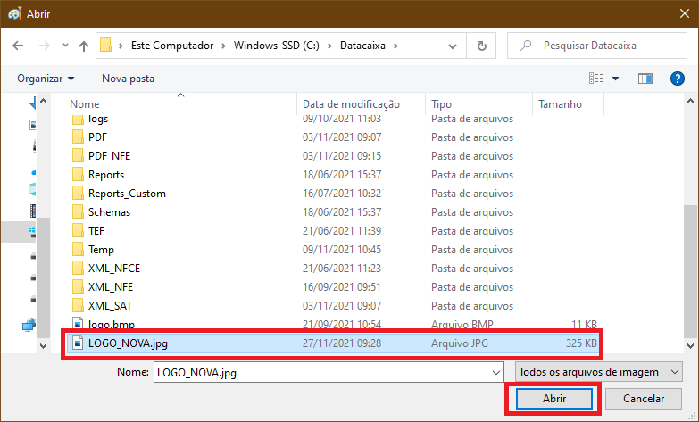Click the change view layout icon

(x=596, y=79)
